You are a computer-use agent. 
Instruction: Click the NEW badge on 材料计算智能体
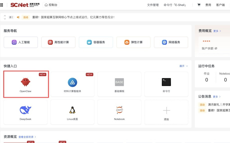89,74
